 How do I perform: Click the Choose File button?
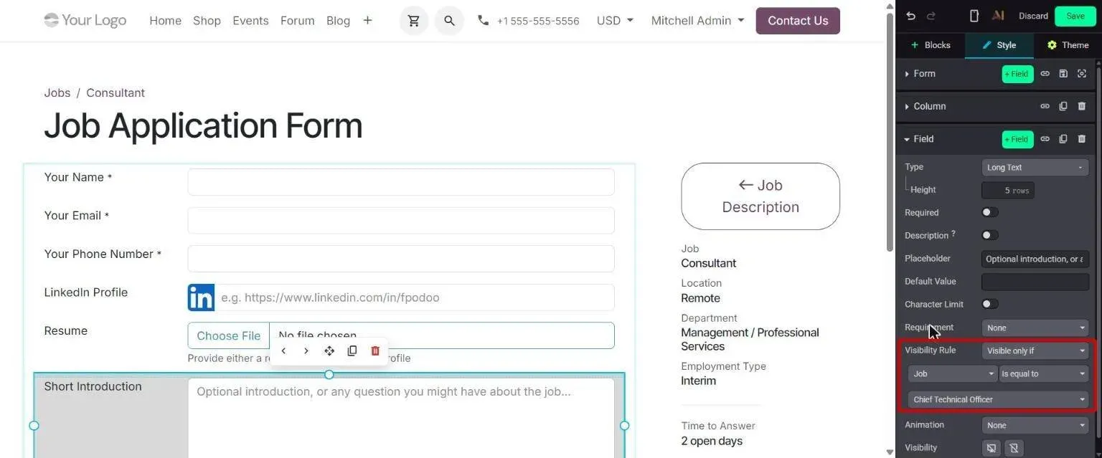click(229, 335)
